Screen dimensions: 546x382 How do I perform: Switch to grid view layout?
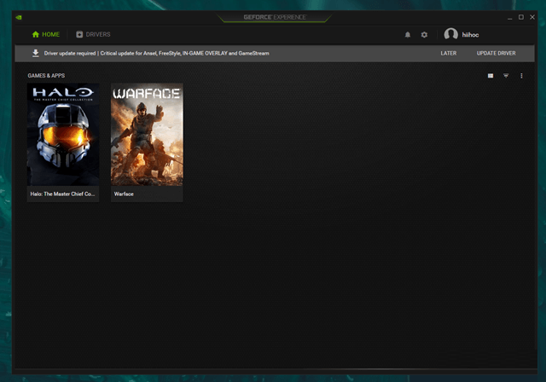(491, 76)
